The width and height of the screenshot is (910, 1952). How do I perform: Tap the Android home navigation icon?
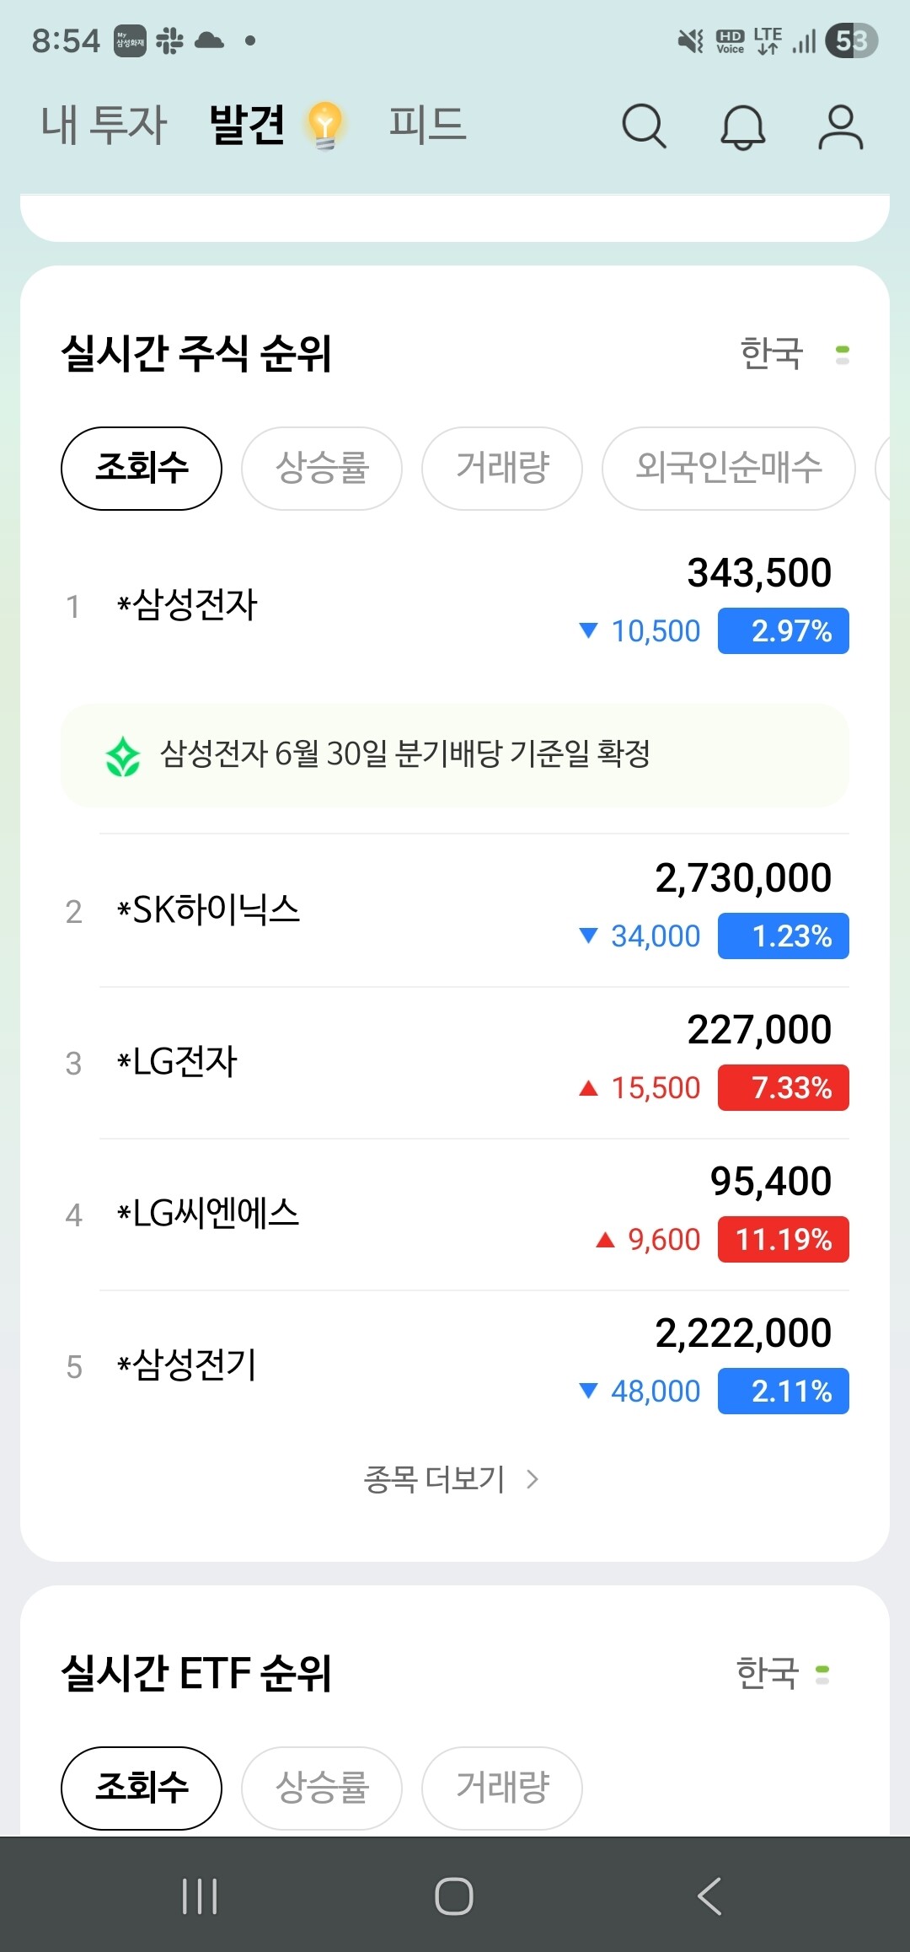[x=454, y=1896]
